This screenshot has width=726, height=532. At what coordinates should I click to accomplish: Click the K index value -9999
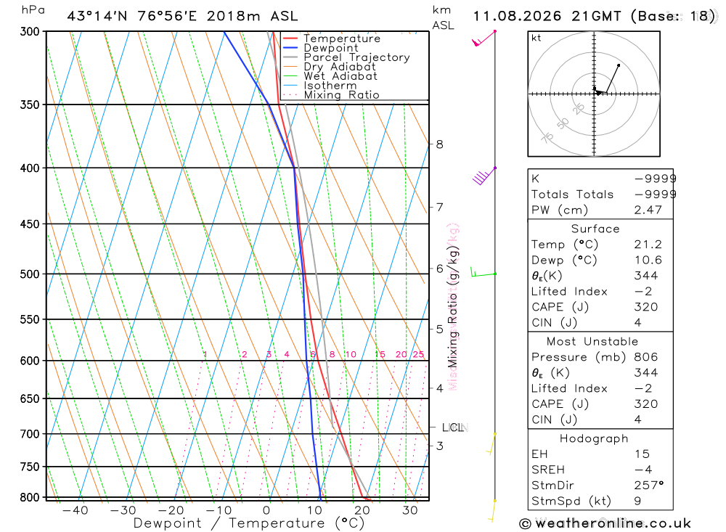[655, 179]
